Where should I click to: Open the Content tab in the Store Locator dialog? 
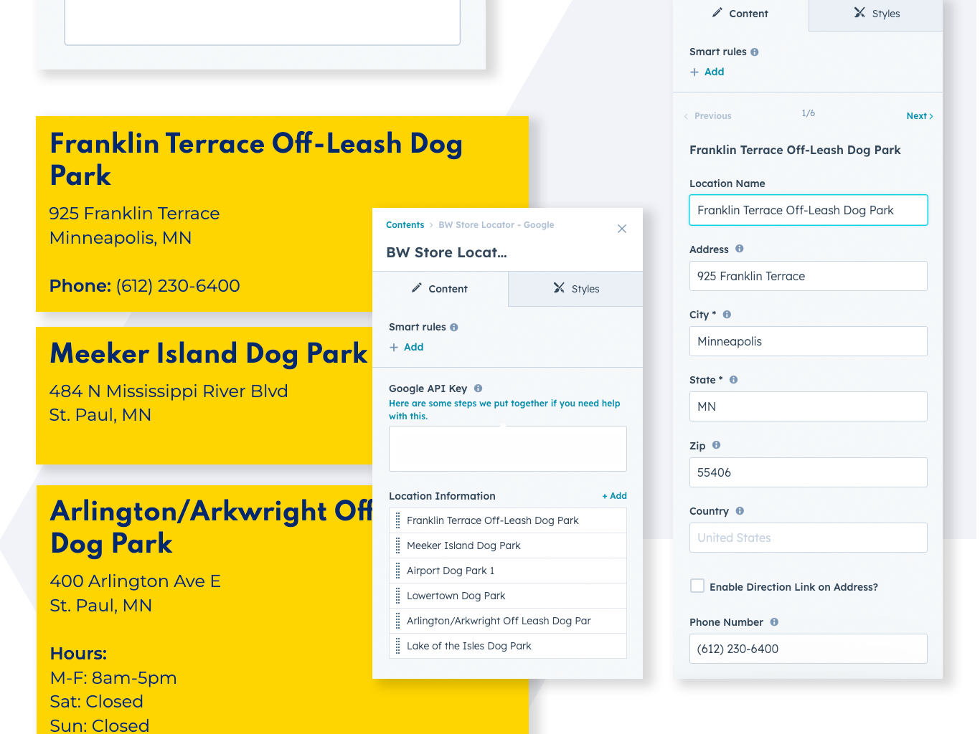point(440,289)
